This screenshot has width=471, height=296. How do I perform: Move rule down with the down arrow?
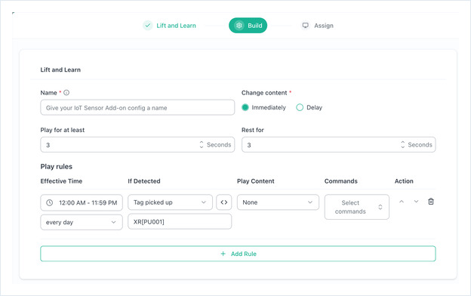tap(416, 202)
